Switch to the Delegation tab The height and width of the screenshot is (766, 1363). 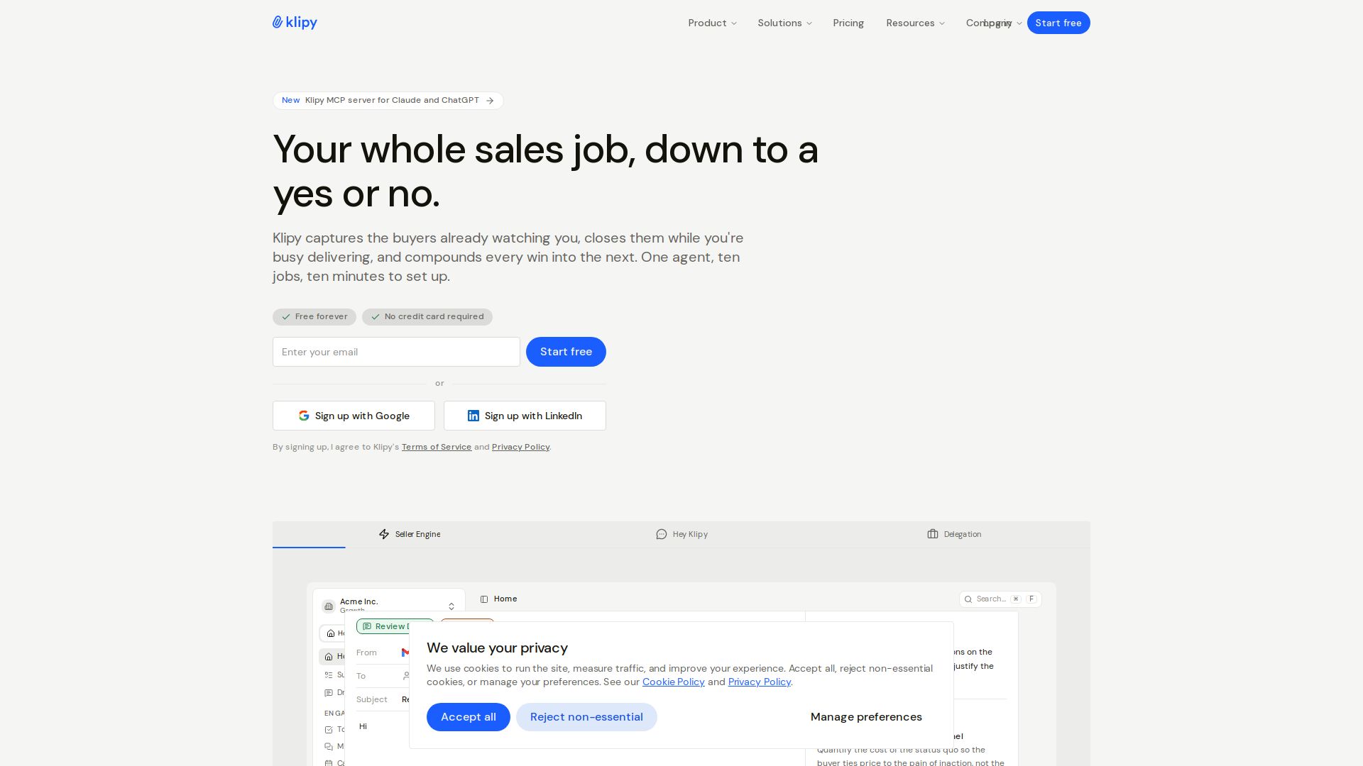point(954,534)
